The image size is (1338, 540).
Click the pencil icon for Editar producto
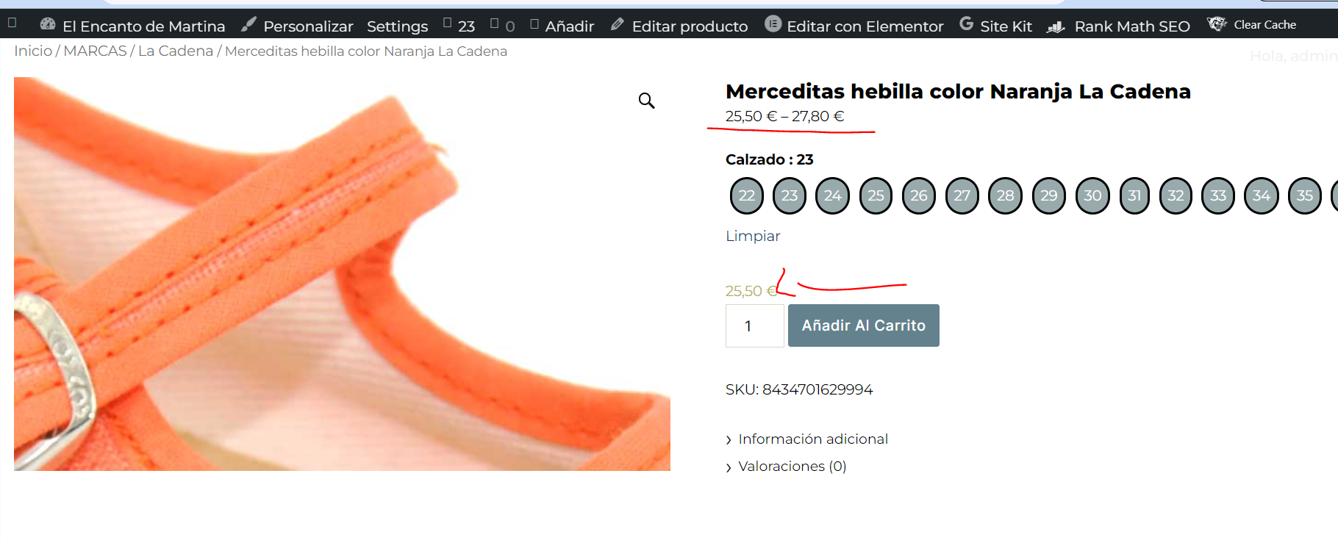[618, 25]
